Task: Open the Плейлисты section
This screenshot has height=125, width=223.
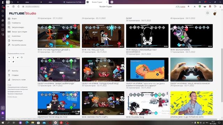Action: pos(14,23)
